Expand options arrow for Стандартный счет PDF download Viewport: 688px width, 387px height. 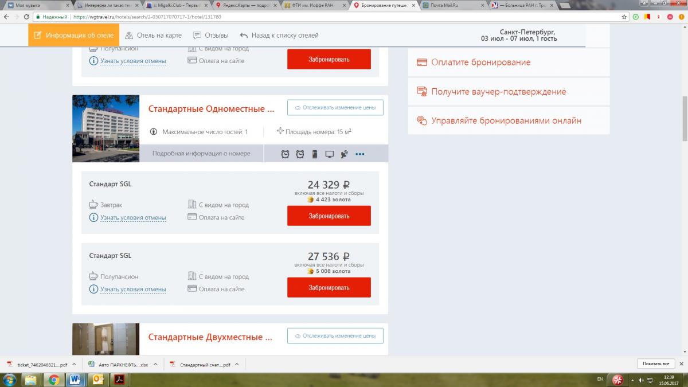tap(237, 365)
